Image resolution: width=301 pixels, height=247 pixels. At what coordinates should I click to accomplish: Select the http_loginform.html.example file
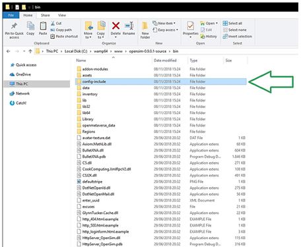(x=106, y=232)
